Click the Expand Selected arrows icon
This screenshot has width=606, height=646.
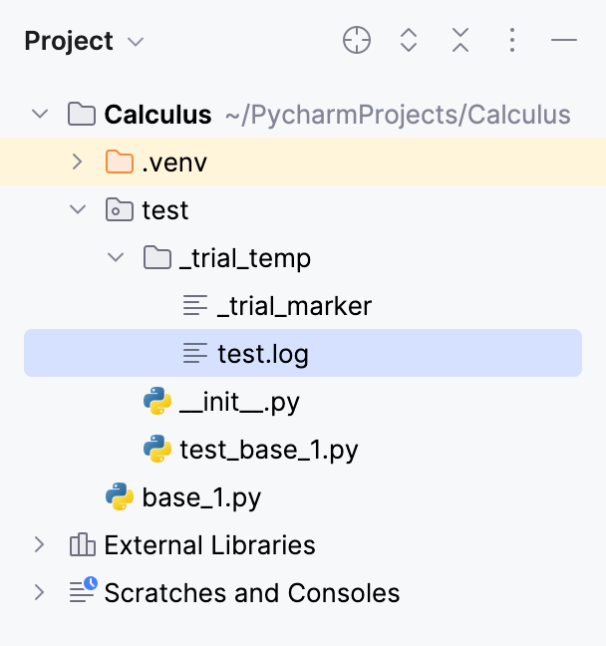(409, 41)
